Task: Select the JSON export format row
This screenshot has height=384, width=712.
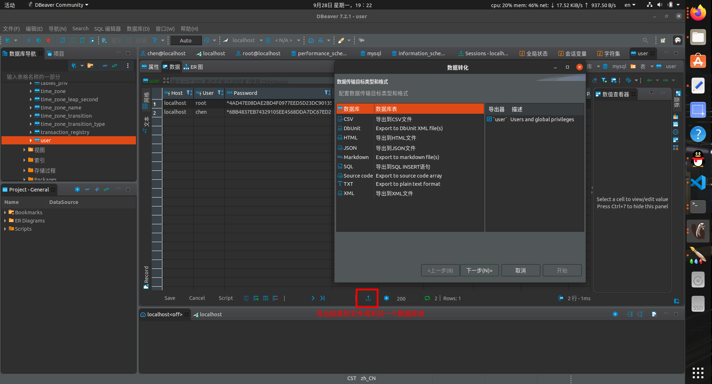Action: [410, 148]
